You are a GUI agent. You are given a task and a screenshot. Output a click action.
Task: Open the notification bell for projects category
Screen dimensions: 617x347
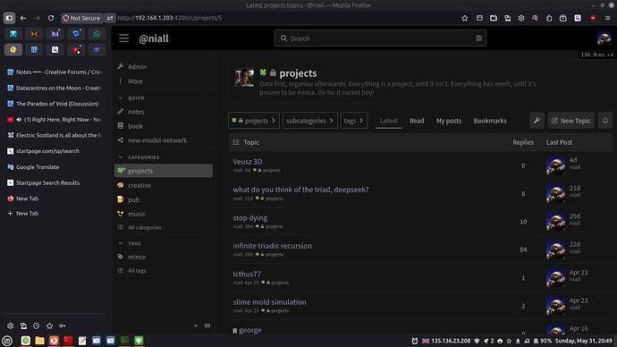tap(605, 121)
